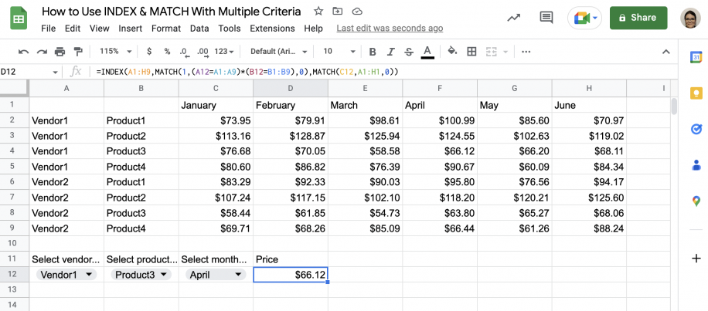The image size is (708, 311).
Task: Select cell with $125.60
Action: (589, 198)
